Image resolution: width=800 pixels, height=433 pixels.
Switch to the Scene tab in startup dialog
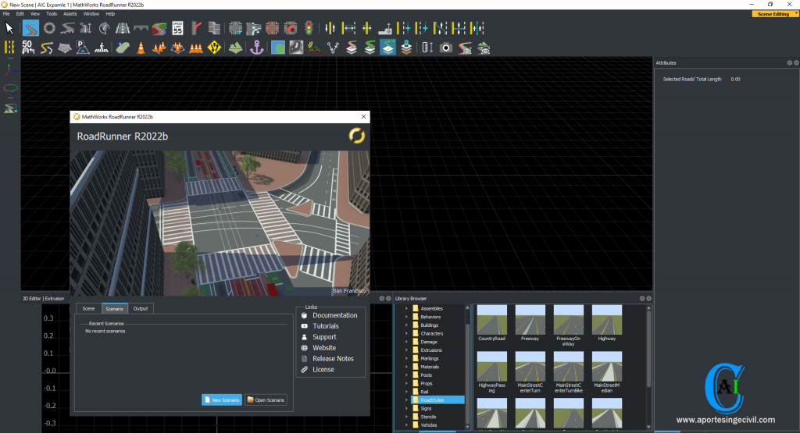[x=88, y=309]
